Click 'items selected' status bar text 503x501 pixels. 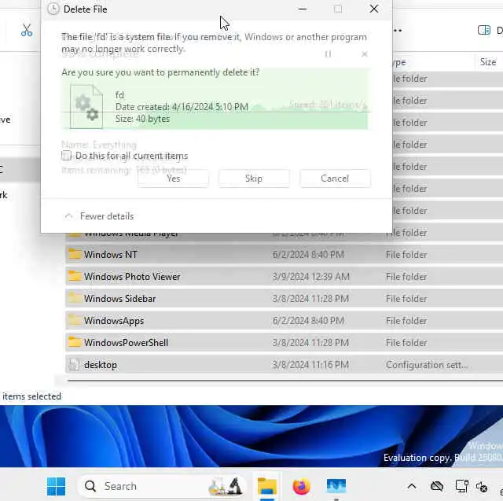click(x=31, y=396)
